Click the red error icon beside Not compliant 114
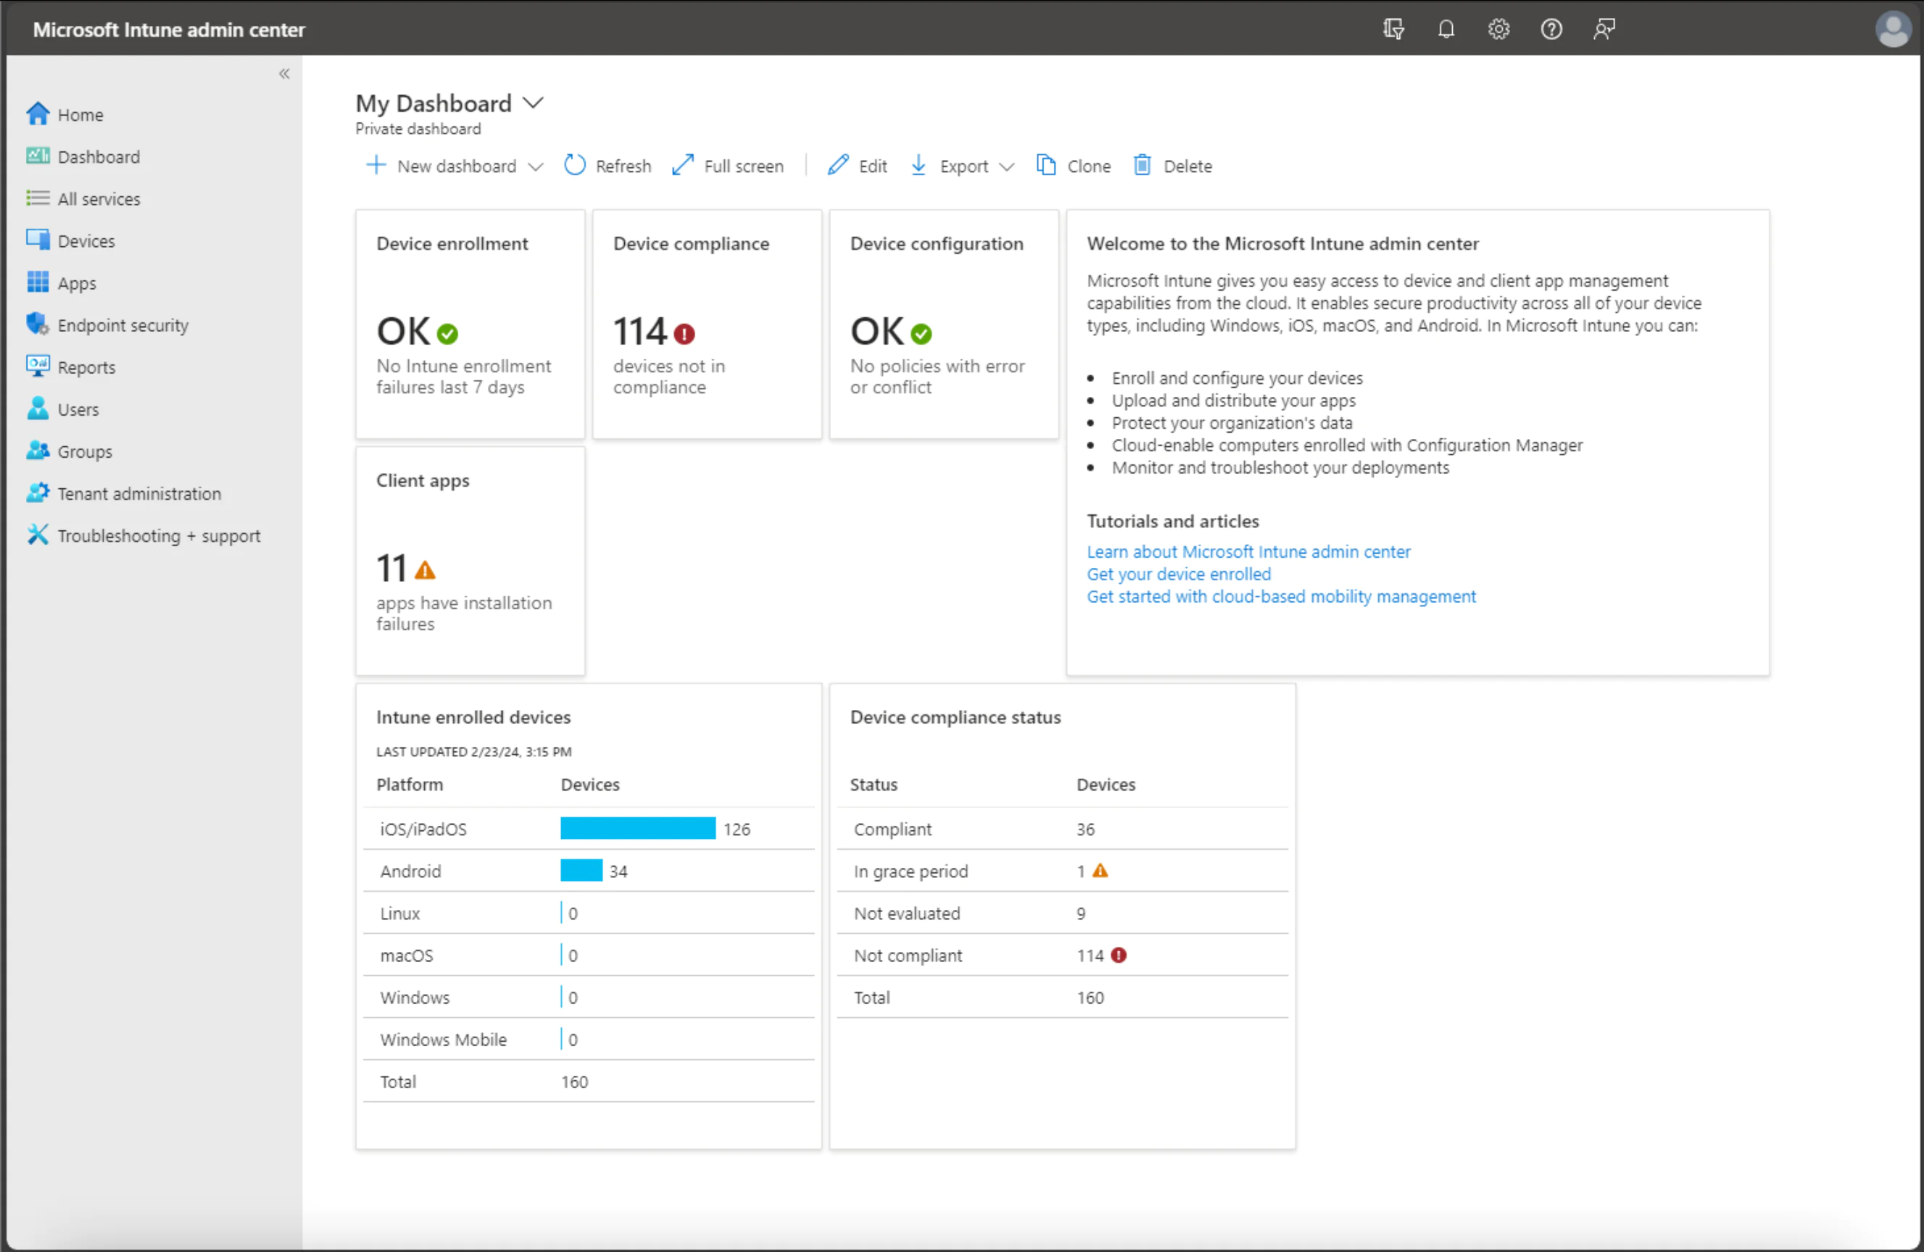The image size is (1924, 1252). tap(1118, 955)
